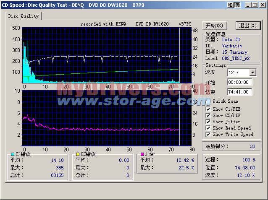This screenshot has height=200, width=268.
Task: Turn off Show Jitter checkbox
Action: coord(208,122)
